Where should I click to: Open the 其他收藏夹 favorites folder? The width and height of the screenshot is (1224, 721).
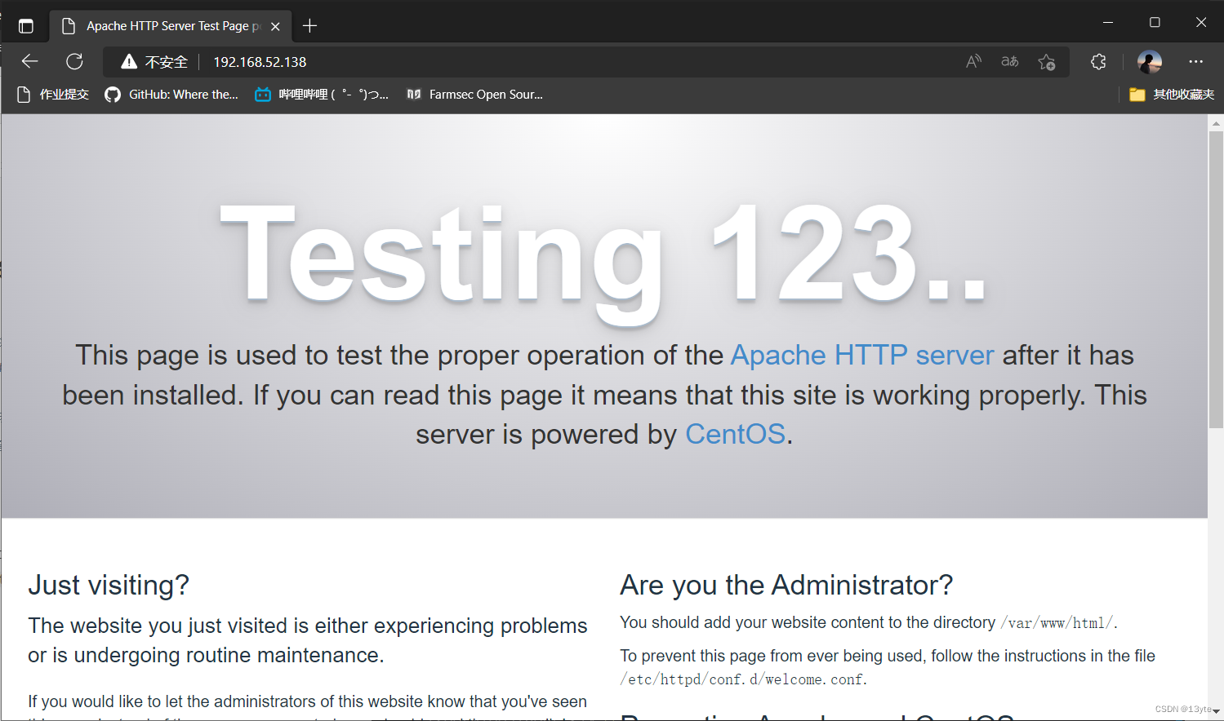[x=1172, y=95]
